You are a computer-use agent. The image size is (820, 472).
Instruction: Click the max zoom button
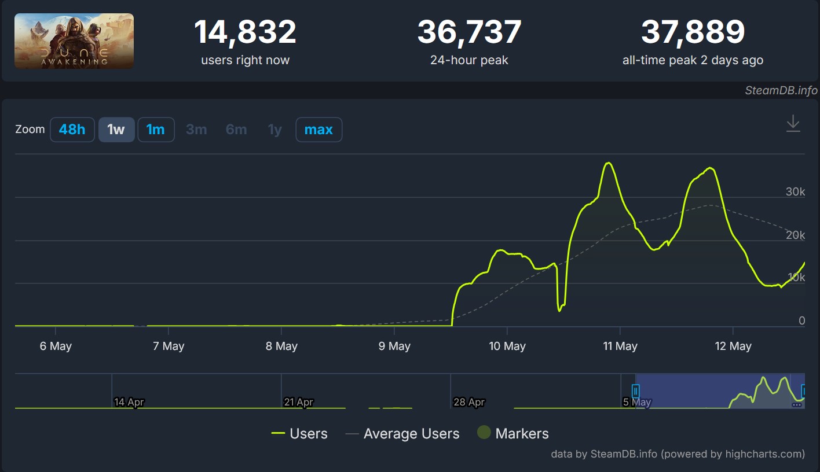(319, 130)
